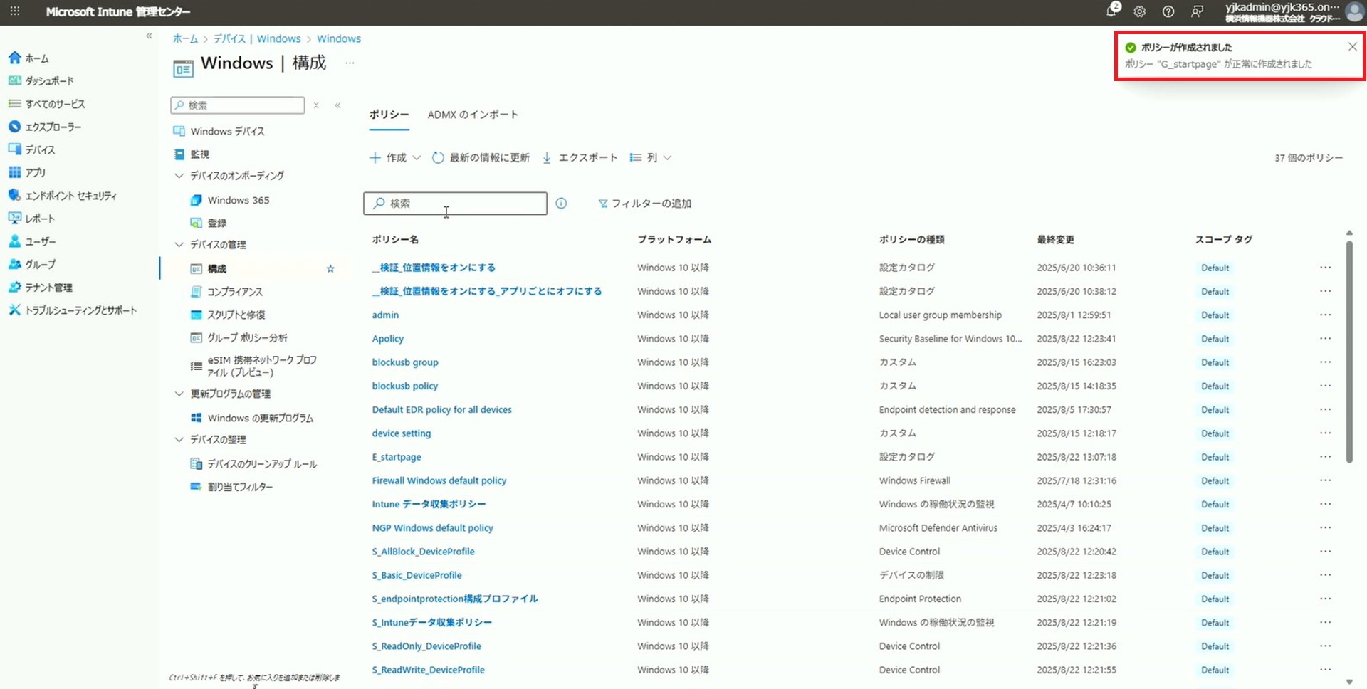
Task: Click the help question mark icon
Action: (x=1168, y=11)
